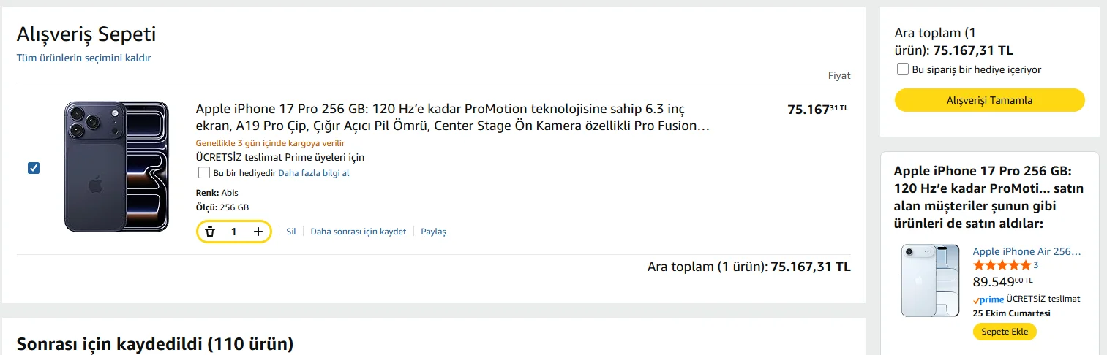
Task: Click 'Sil' to delete the item
Action: (291, 232)
